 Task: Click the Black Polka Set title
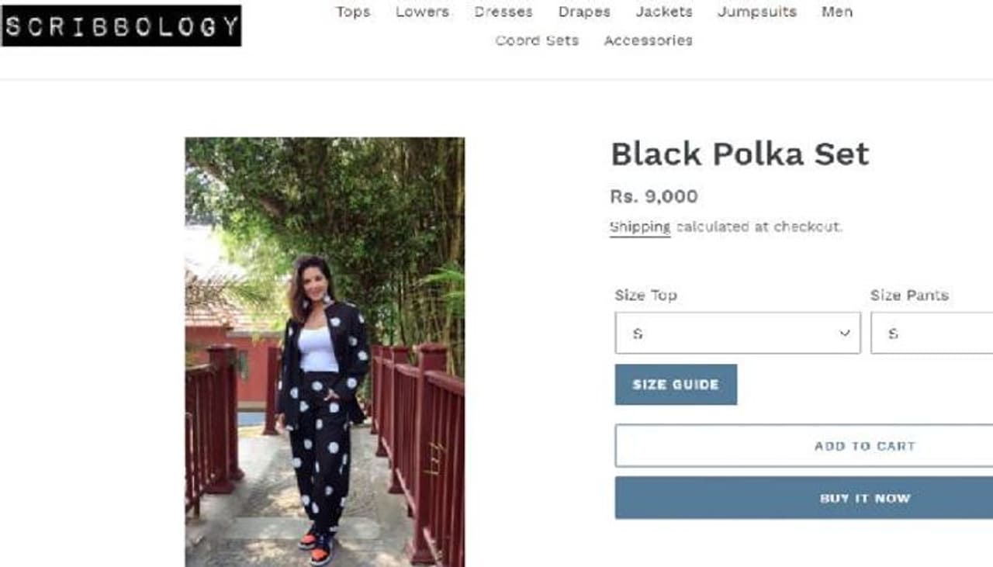tap(739, 154)
